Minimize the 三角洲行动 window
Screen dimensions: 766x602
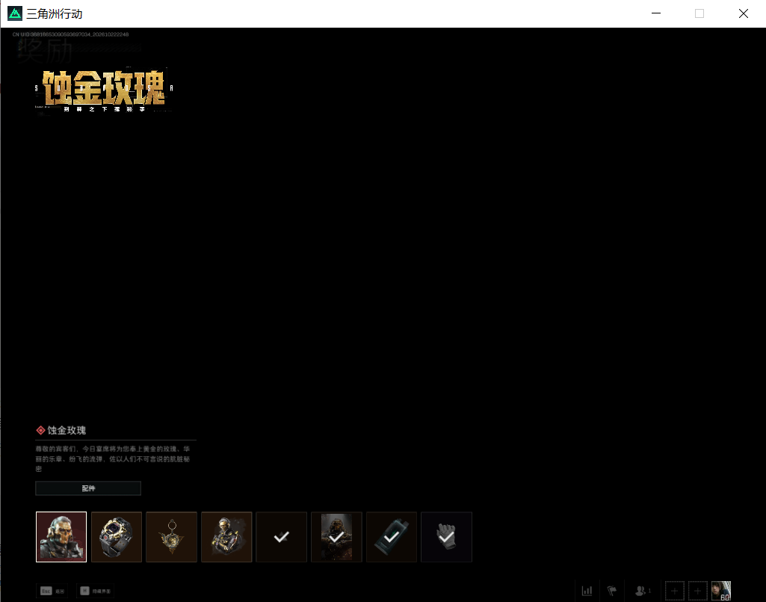coord(656,13)
